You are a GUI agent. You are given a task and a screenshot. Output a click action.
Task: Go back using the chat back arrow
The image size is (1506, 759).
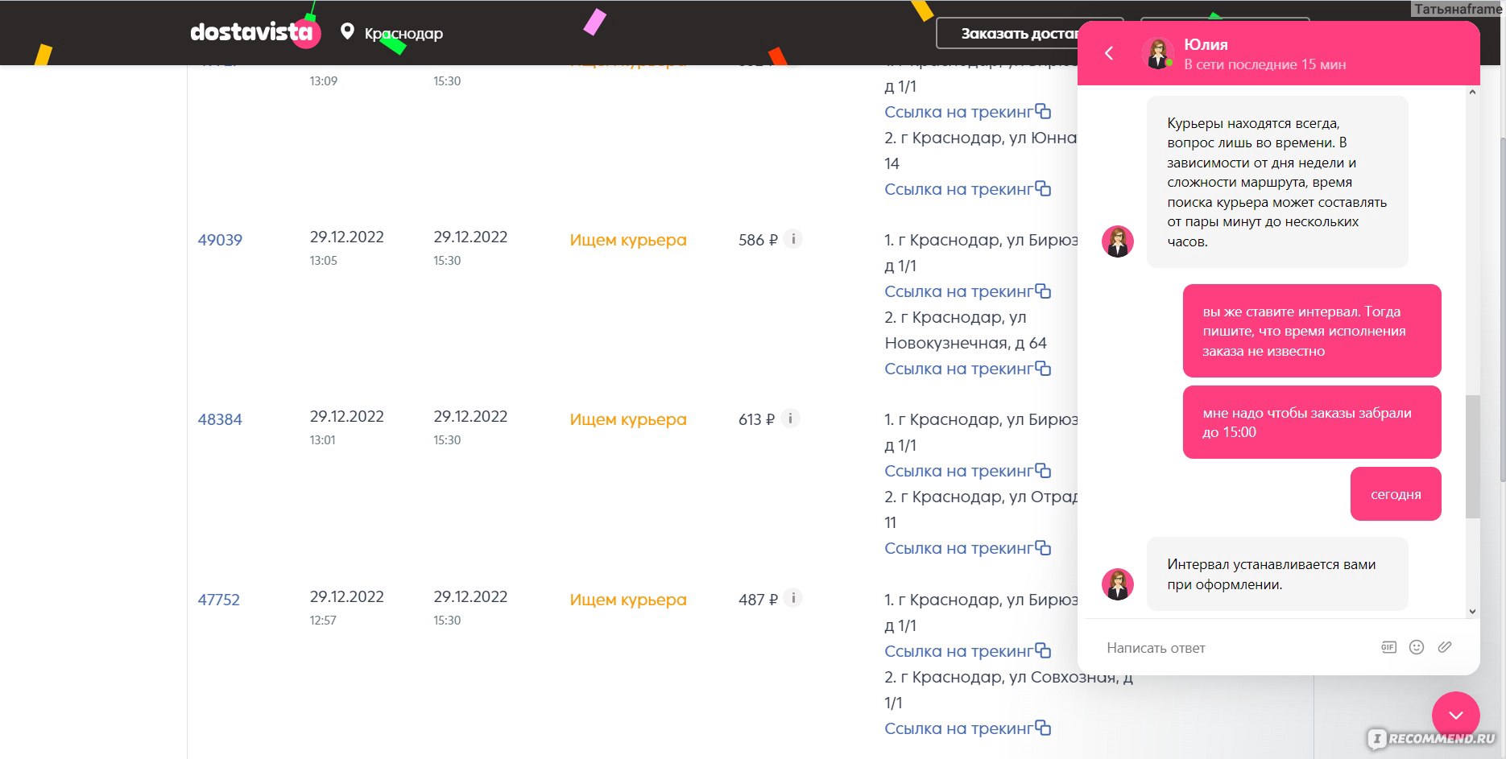(x=1109, y=53)
